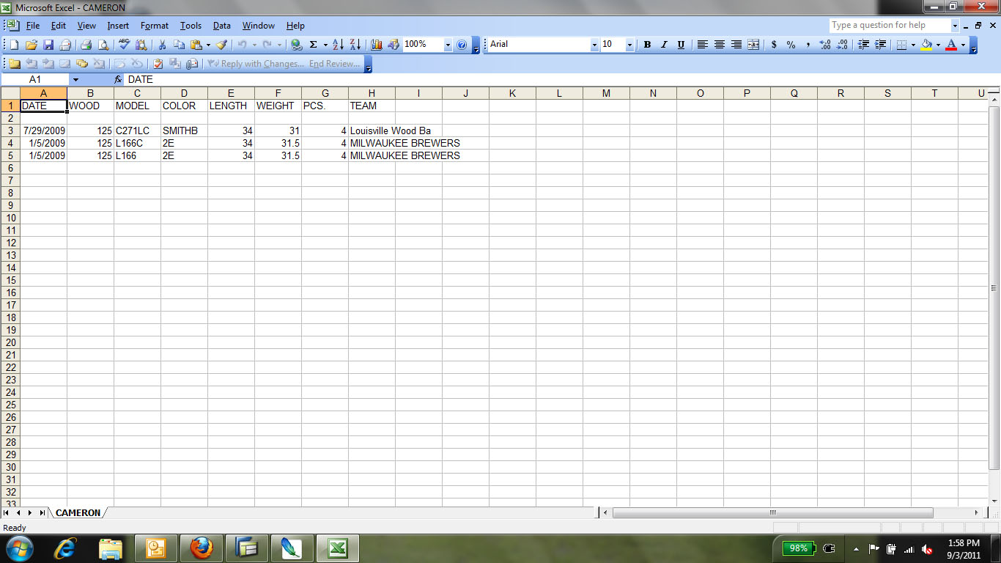The image size is (1001, 563).
Task: Sort ascending A to Z
Action: [x=338, y=45]
